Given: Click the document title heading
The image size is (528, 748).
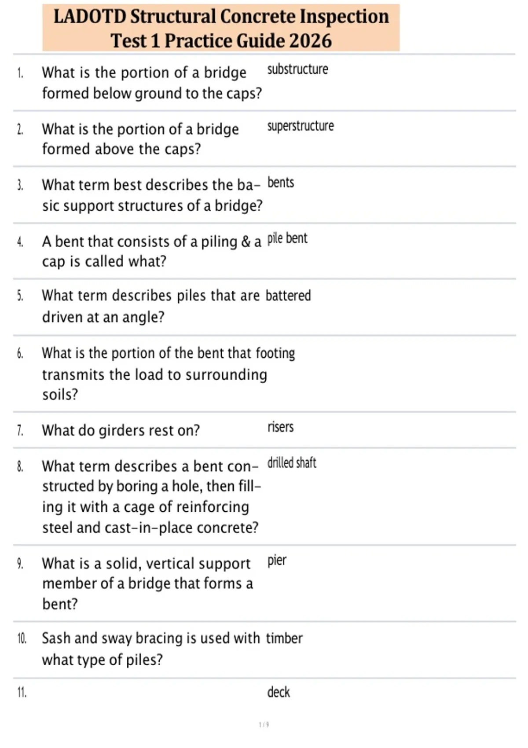Looking at the screenshot, I should pos(221,28).
